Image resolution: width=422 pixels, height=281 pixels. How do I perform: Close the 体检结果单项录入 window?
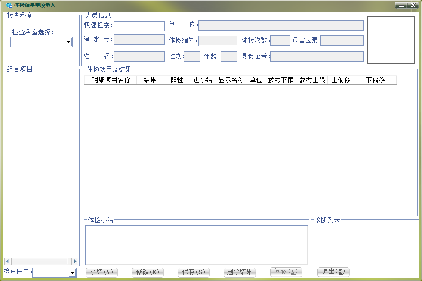point(413,5)
